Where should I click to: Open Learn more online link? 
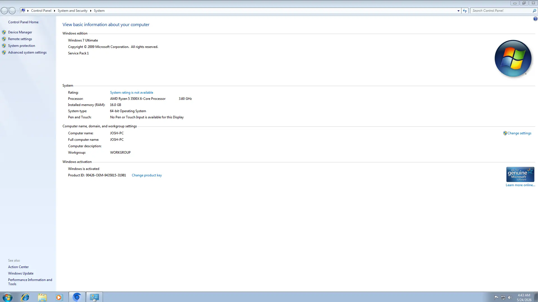pyautogui.click(x=520, y=185)
